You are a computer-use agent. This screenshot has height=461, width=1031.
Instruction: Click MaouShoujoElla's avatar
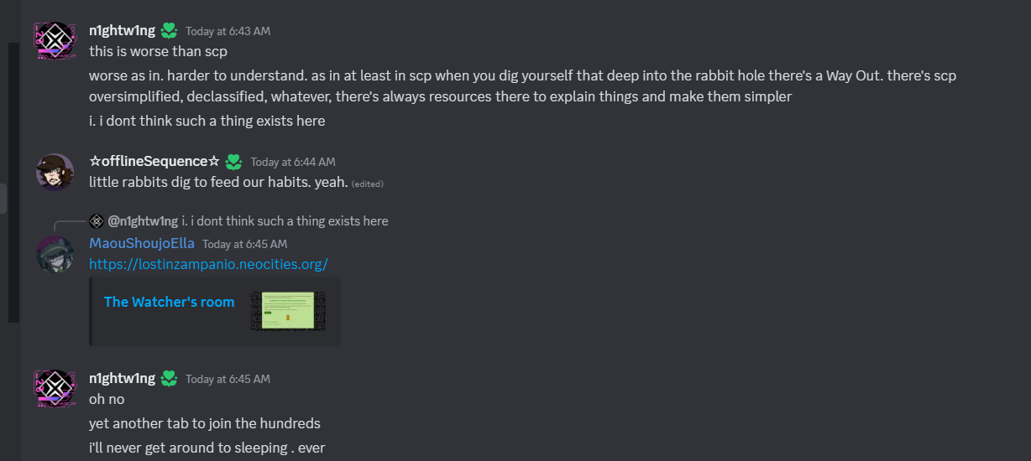[55, 253]
